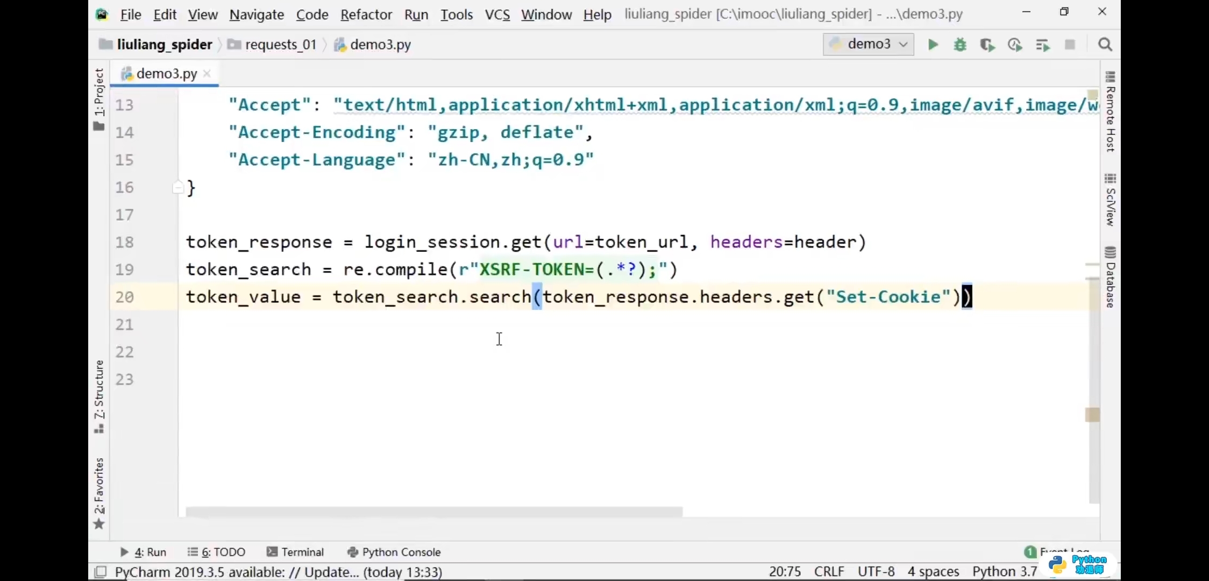Click the Debug bug icon
1209x581 pixels.
point(960,45)
